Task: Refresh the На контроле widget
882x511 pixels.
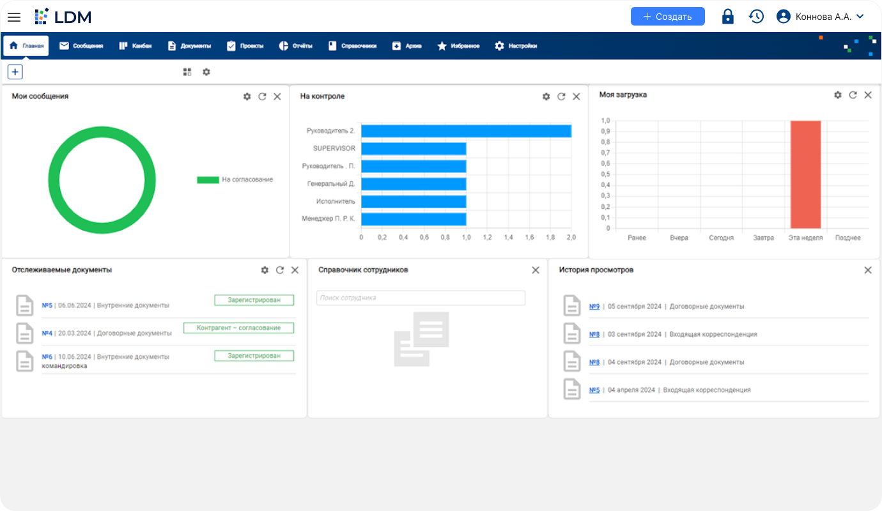Action: [561, 96]
